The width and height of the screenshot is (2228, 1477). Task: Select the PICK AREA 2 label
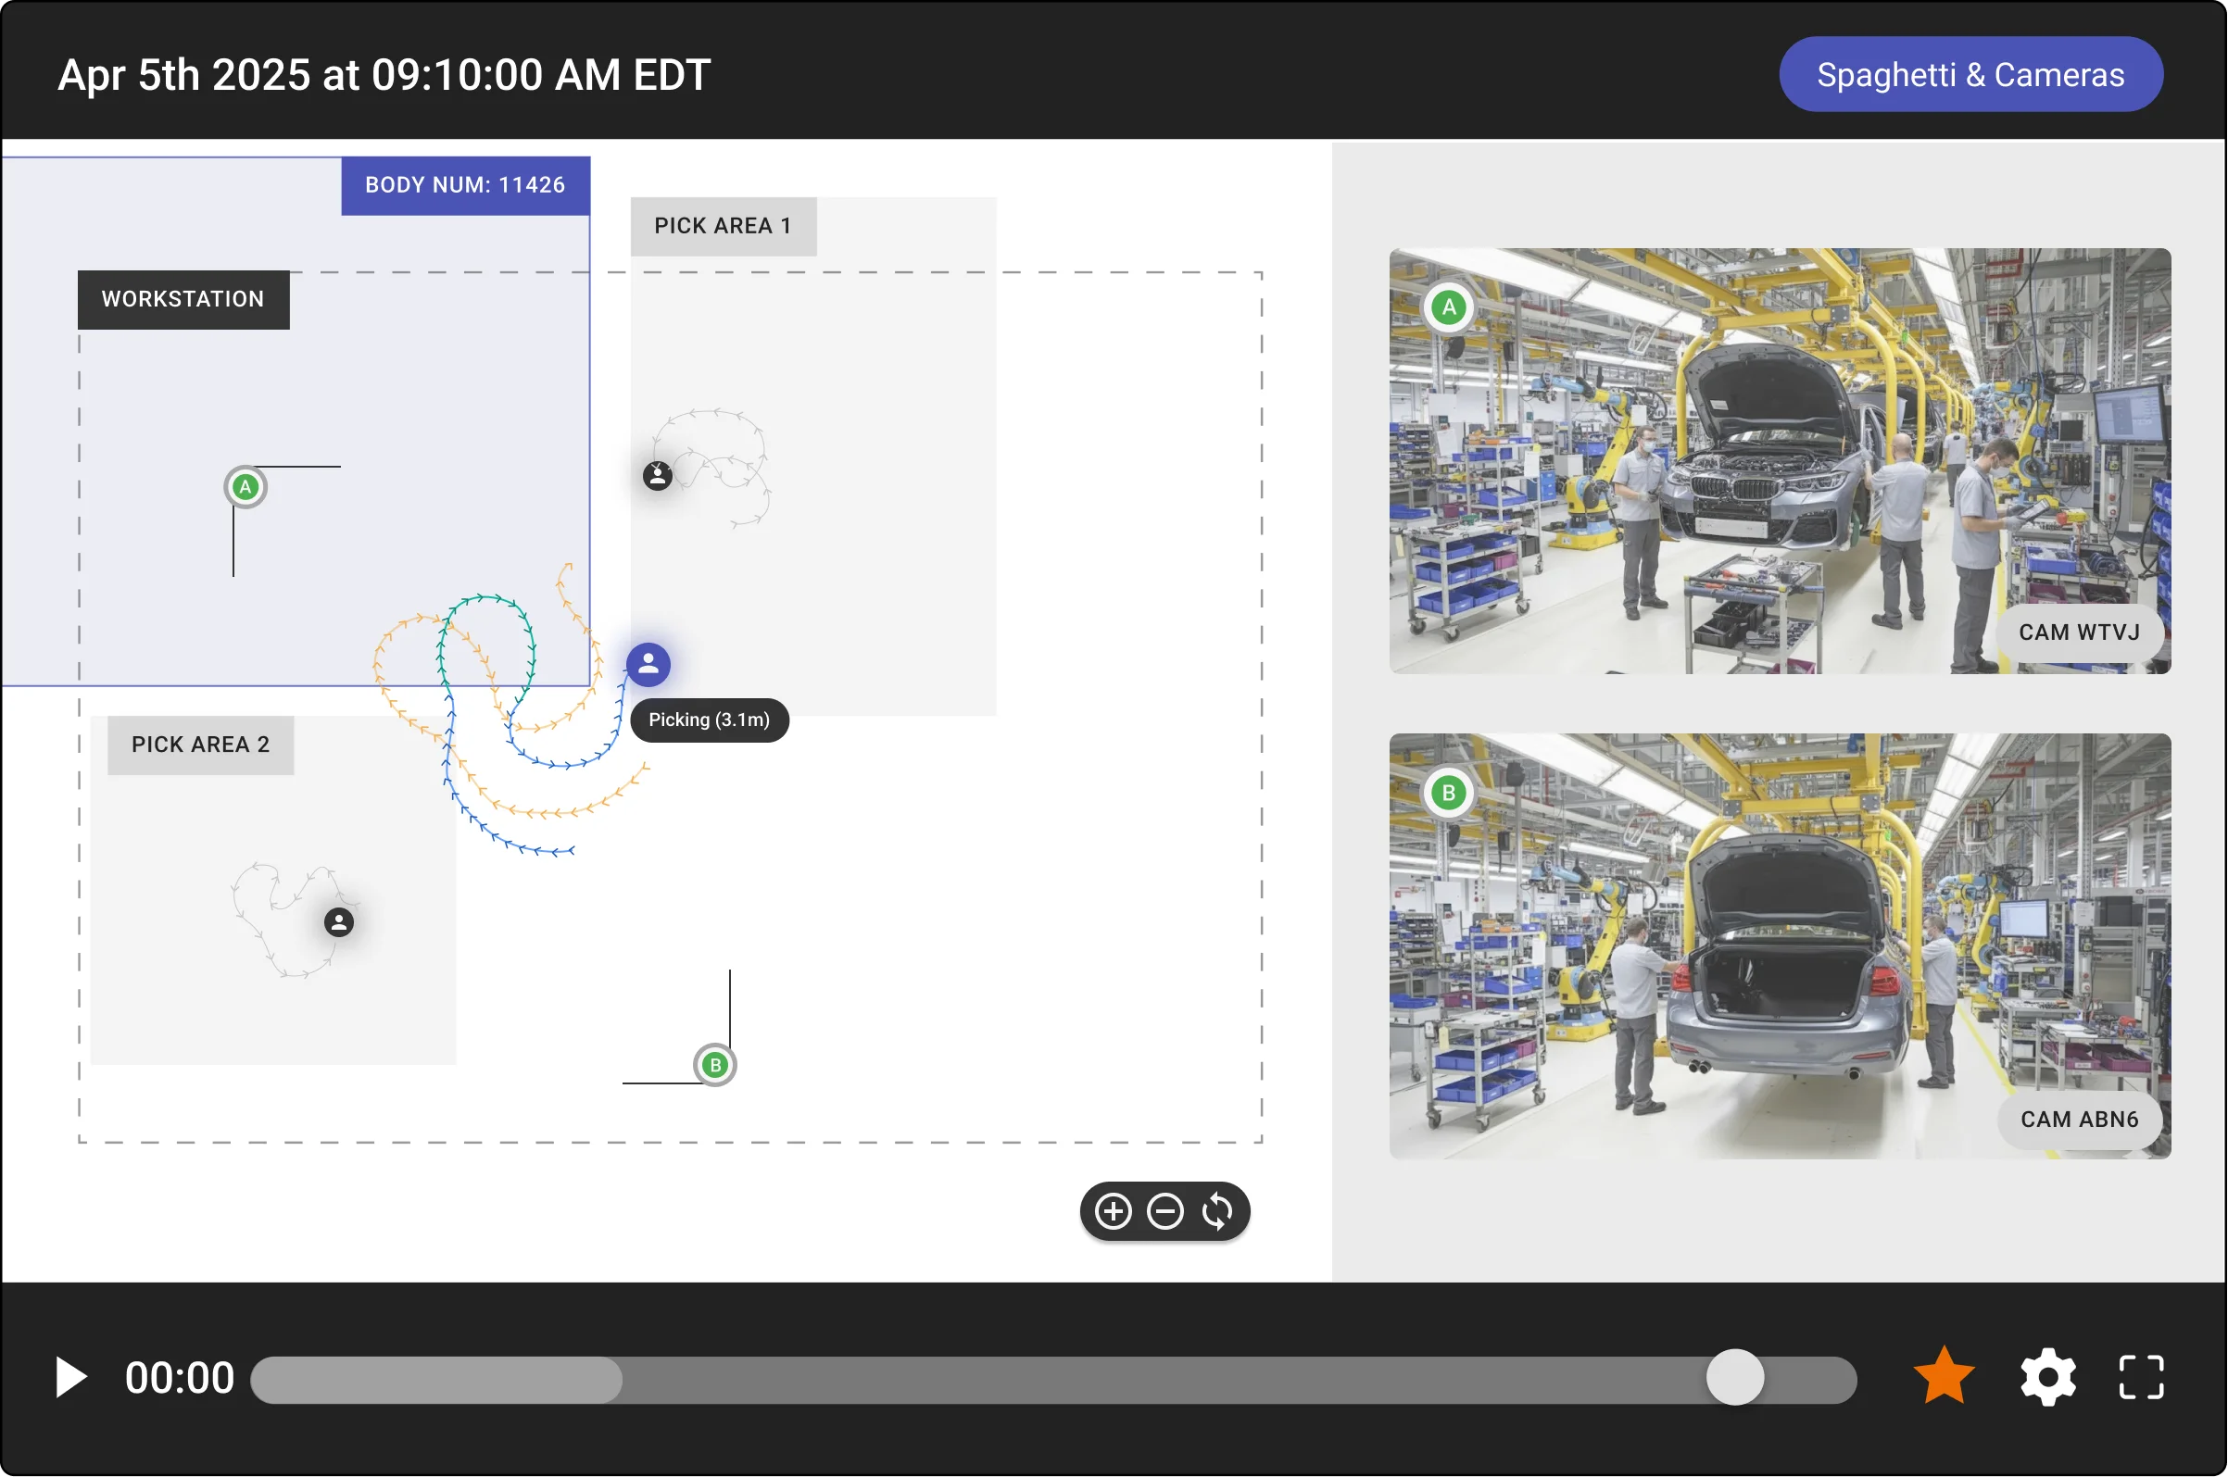(200, 745)
